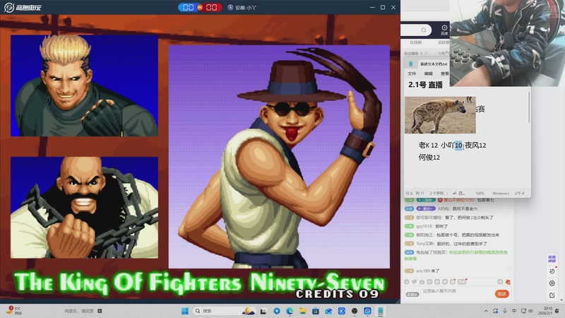Viewport: 565px width, 318px height.
Task: Click the shield icon beside 安徽-小Y
Action: (x=230, y=7)
